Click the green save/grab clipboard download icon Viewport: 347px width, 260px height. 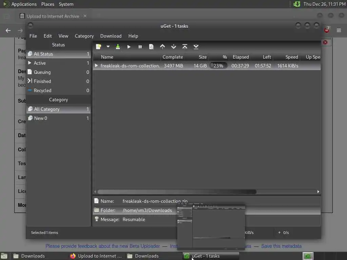pyautogui.click(x=118, y=47)
